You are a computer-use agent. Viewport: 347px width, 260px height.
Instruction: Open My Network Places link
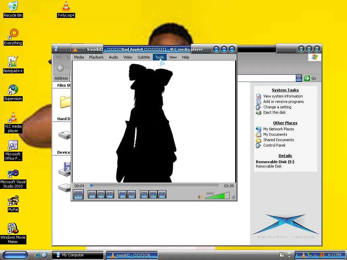pyautogui.click(x=279, y=129)
